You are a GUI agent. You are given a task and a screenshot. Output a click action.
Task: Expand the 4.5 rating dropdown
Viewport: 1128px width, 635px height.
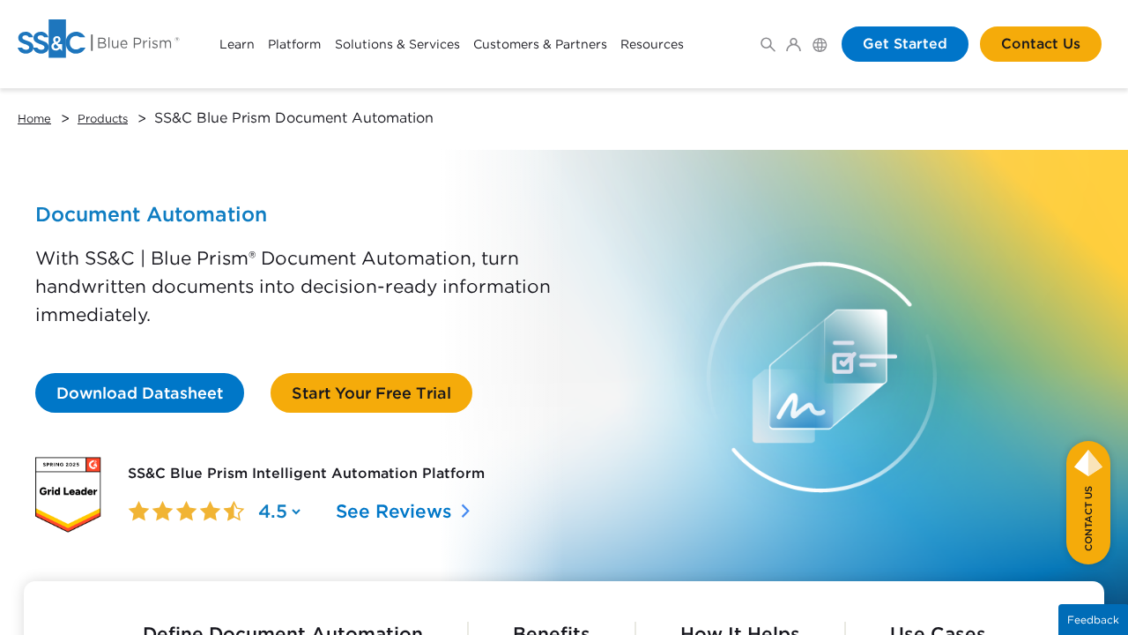point(279,512)
